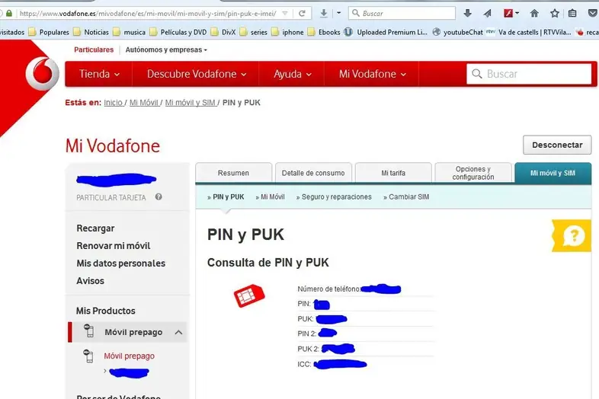Open Uploaded Premium Li... bookmark
The width and height of the screenshot is (599, 399).
[x=386, y=32]
